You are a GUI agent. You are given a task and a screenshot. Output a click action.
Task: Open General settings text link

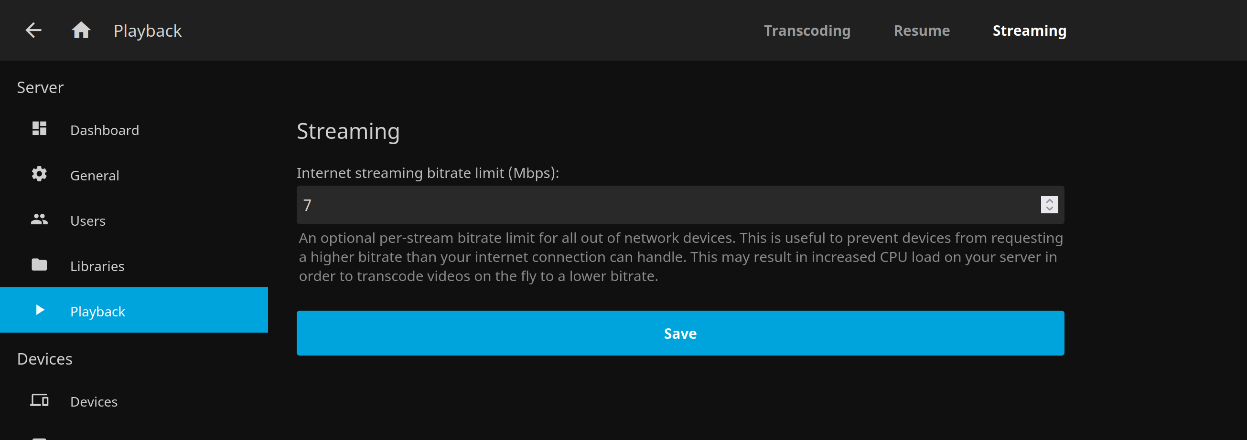pyautogui.click(x=95, y=176)
